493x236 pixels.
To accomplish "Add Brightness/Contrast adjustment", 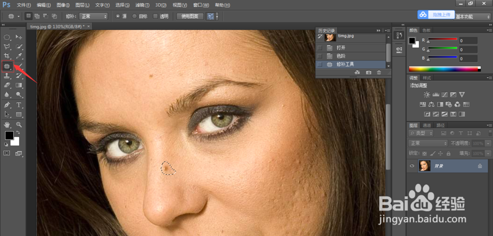I will click(x=426, y=94).
